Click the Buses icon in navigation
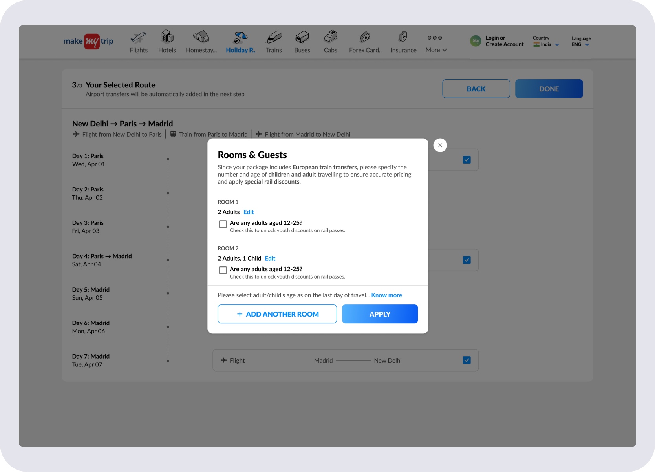Image resolution: width=655 pixels, height=472 pixels. click(x=302, y=37)
